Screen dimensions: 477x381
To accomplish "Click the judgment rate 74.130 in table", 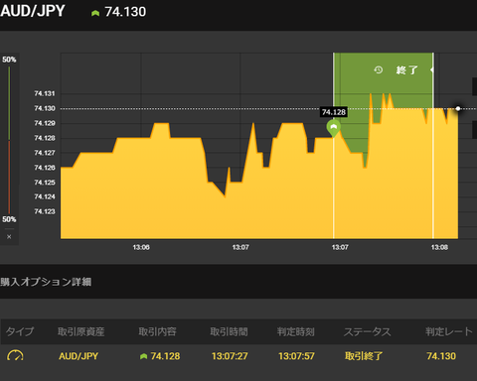I will tap(441, 356).
